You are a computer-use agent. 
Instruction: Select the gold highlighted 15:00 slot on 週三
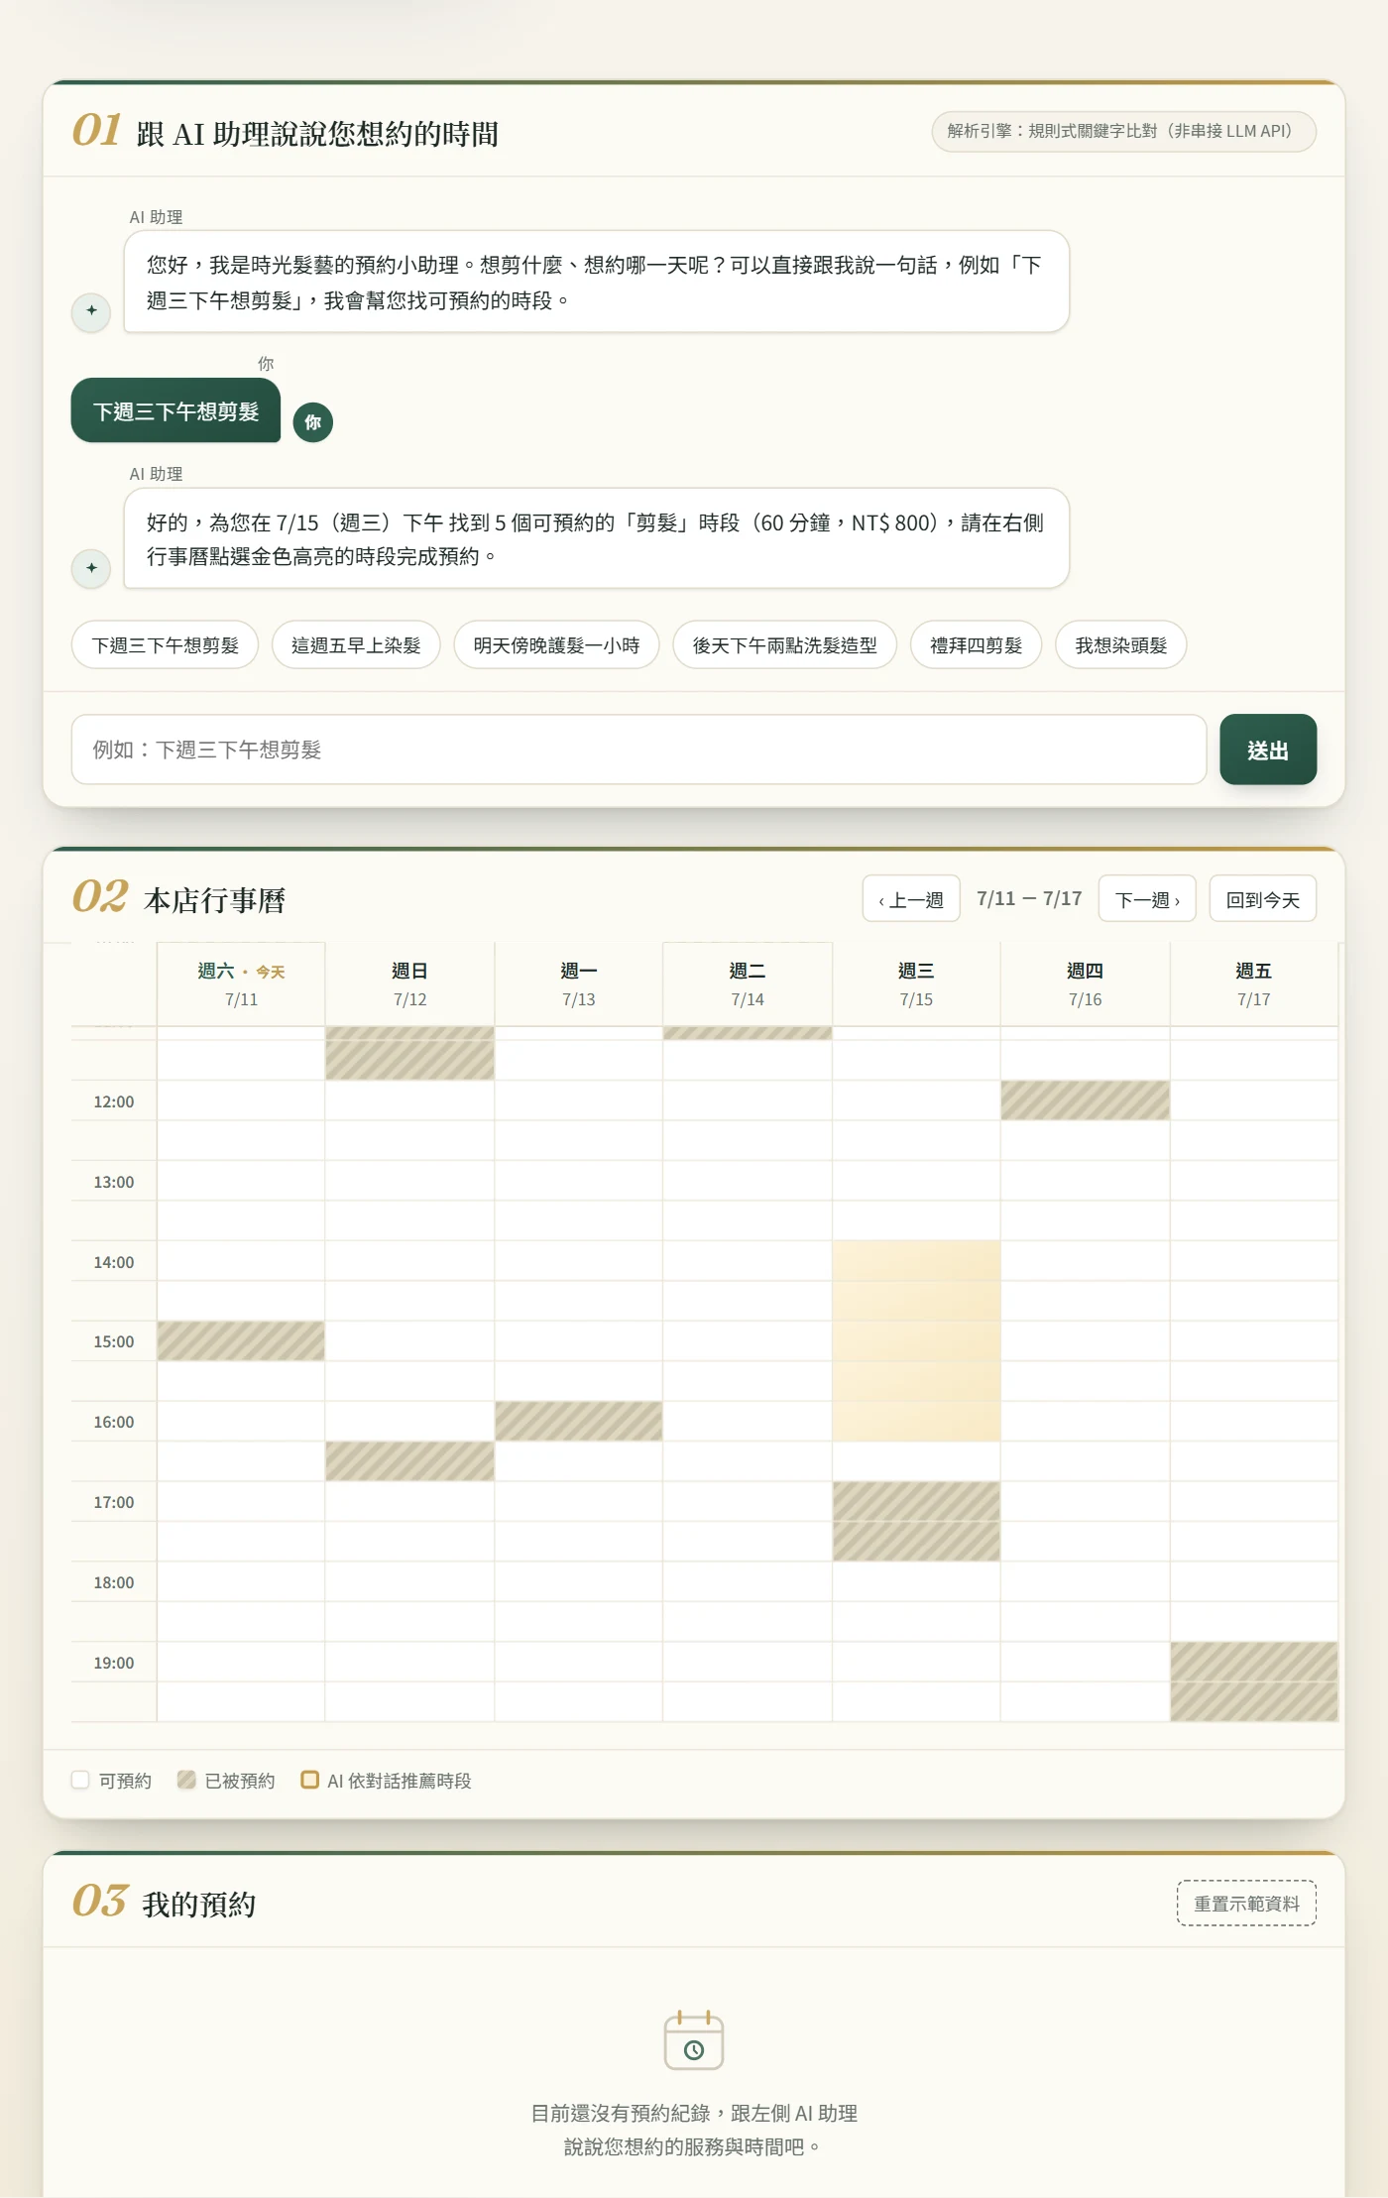pyautogui.click(x=916, y=1341)
